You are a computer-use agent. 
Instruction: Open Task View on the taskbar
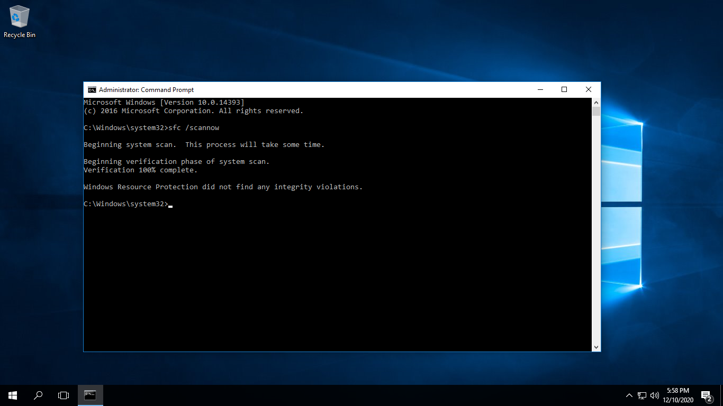tap(64, 395)
